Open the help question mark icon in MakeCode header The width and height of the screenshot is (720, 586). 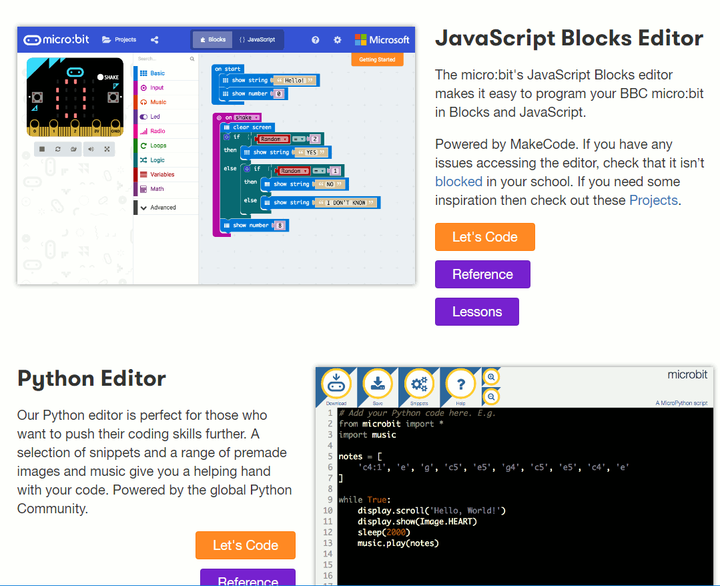coord(316,40)
